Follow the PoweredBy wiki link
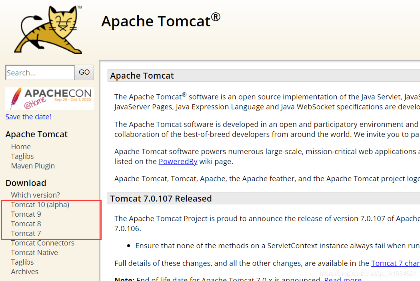 tap(172, 161)
